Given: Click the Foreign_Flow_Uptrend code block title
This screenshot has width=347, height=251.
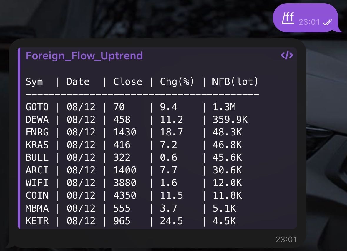Looking at the screenshot, I should [x=84, y=56].
